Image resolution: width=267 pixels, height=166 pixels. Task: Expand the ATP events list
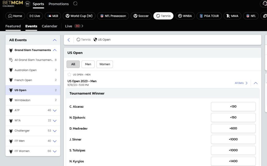pyautogui.click(x=55, y=110)
